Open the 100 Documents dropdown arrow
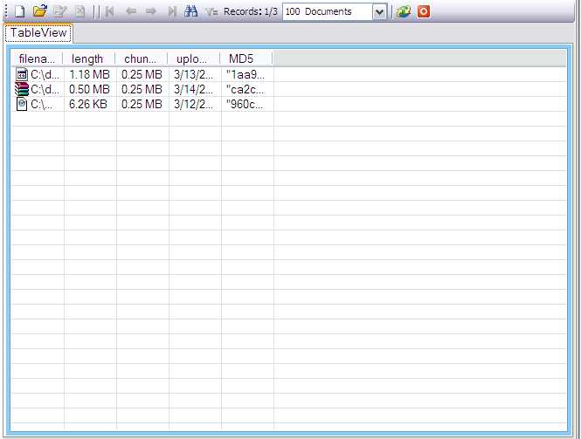 pos(379,12)
